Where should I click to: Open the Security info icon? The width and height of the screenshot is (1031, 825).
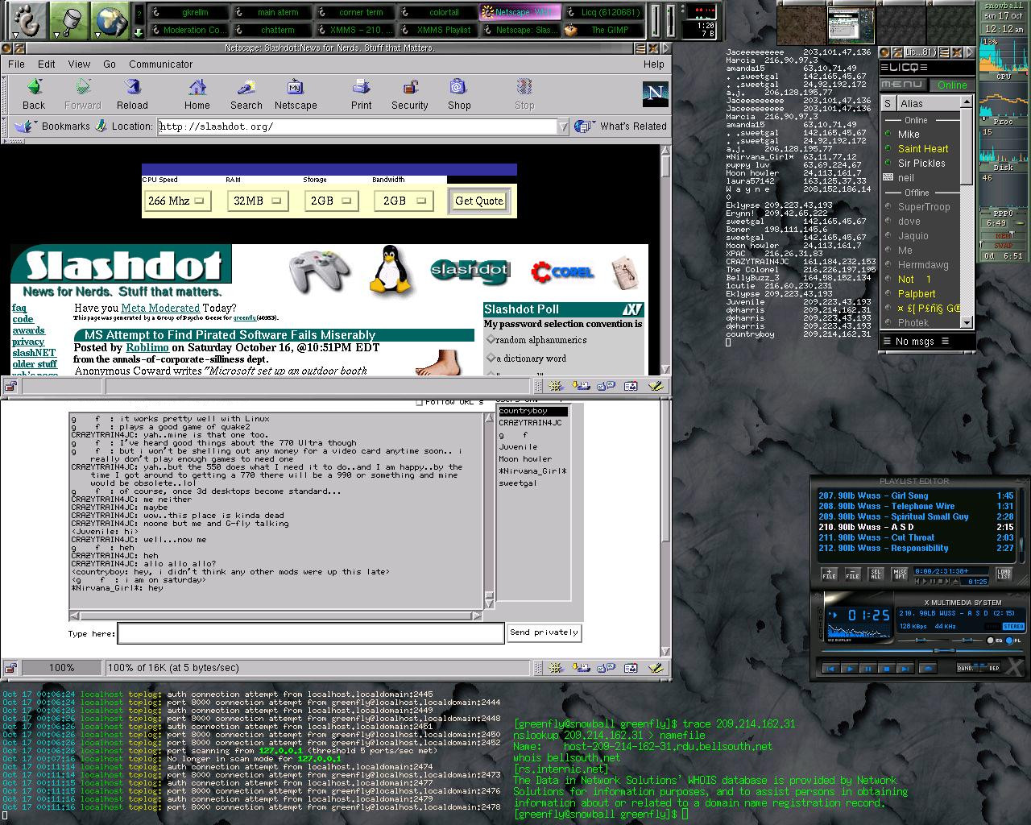[x=410, y=94]
